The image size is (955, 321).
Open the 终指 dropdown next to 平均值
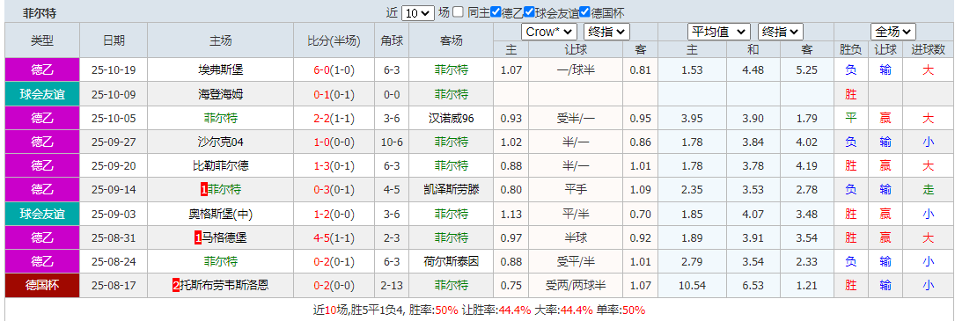(780, 32)
